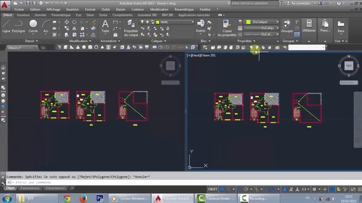This screenshot has height=203, width=362.
Task: Switch to the Paramétrique ribbon tab
Action: (x=61, y=15)
